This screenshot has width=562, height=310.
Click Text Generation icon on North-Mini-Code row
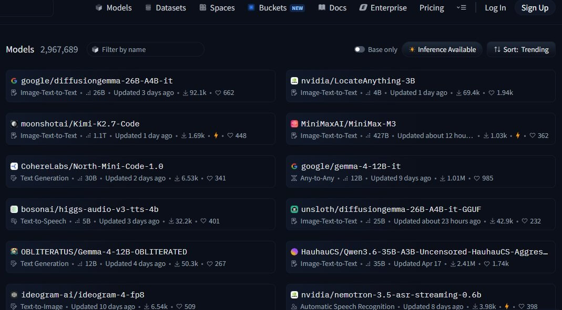pos(14,178)
